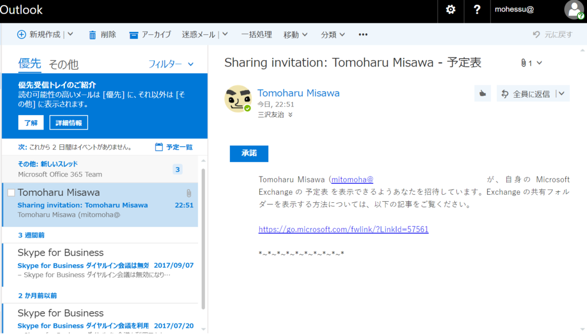587x334 pixels.
Task: Open the account profile picture
Action: click(574, 10)
